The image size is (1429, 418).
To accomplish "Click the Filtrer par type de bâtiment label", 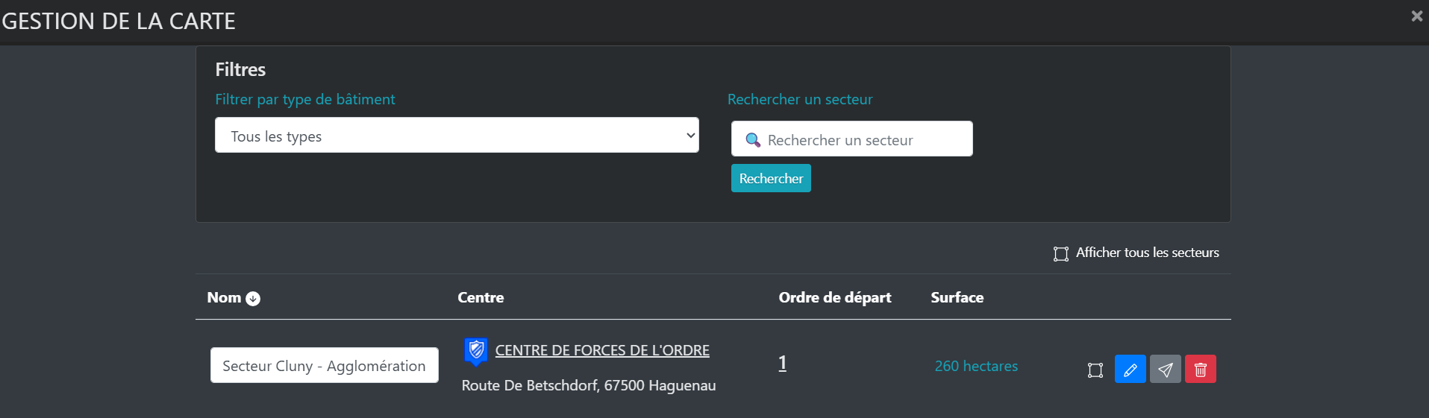I will pos(305,99).
